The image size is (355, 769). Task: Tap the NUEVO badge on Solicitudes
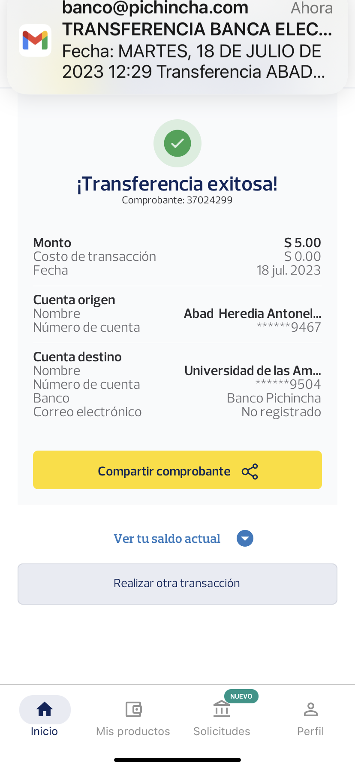pos(241,696)
